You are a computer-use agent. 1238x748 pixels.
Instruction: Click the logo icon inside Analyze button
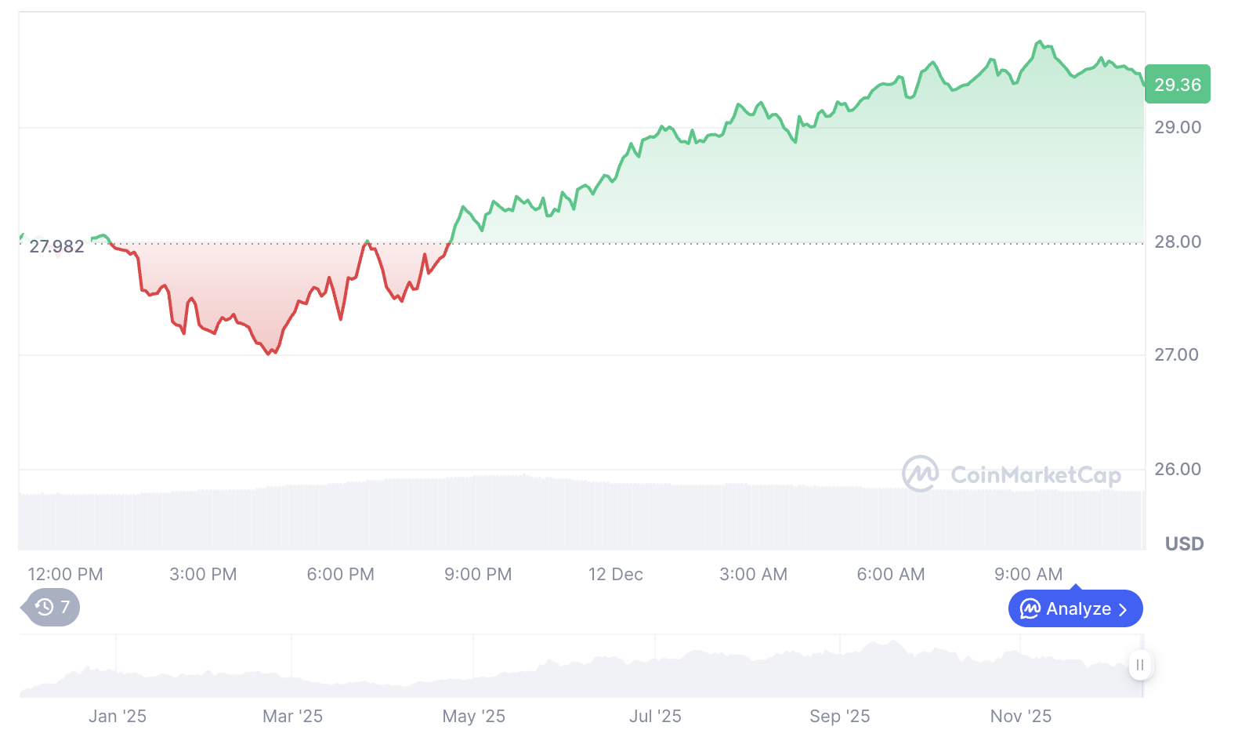coord(1030,609)
